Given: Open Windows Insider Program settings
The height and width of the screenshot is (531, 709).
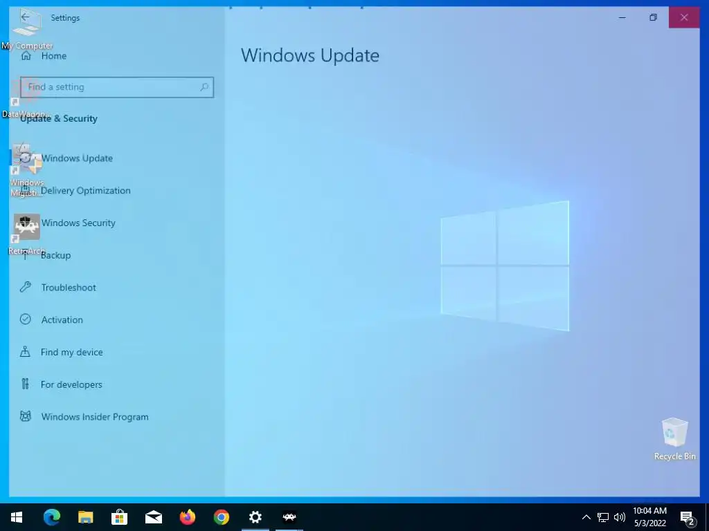Looking at the screenshot, I should 94,417.
